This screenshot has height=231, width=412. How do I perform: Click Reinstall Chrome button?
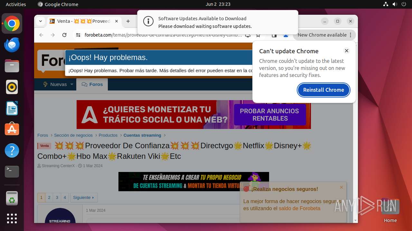[323, 90]
